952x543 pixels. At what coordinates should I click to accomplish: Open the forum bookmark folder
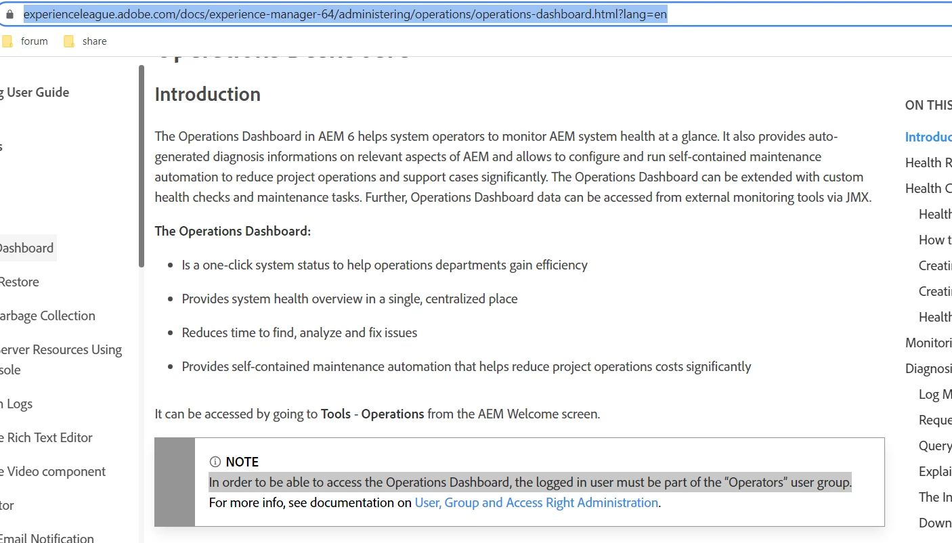25,41
